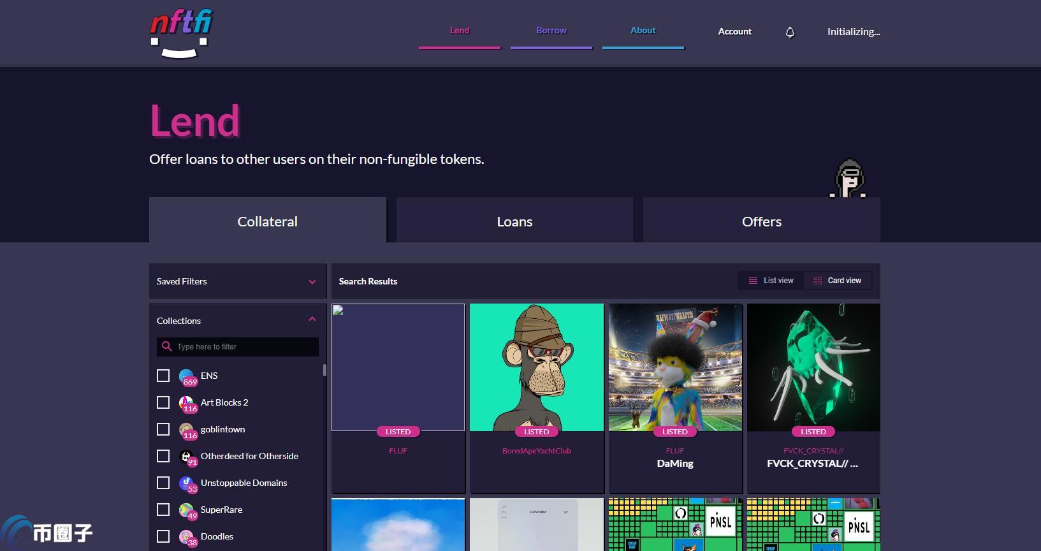Switch to List view
Viewport: 1041px width, 551px height.
(771, 281)
